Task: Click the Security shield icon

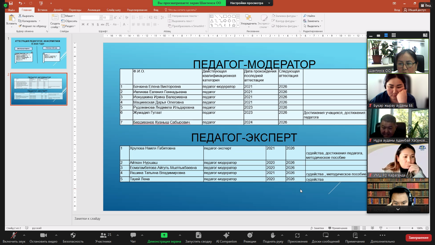Action: click(x=73, y=235)
